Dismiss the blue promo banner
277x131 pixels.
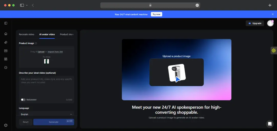[x=273, y=14]
